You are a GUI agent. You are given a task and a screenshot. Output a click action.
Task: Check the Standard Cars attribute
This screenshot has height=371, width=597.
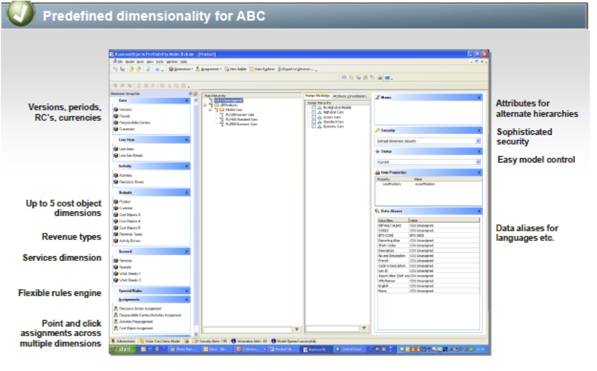314,122
